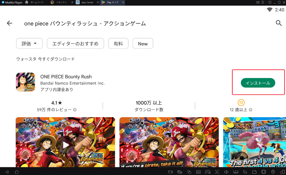Viewport: 286px width, 175px height.
Task: Switch to the ホームページ home tab
Action: [35, 2]
